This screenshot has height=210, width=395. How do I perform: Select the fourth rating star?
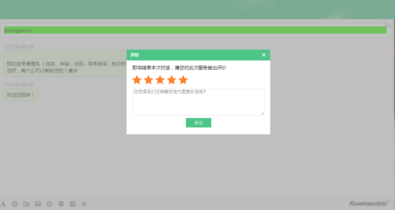(x=171, y=80)
